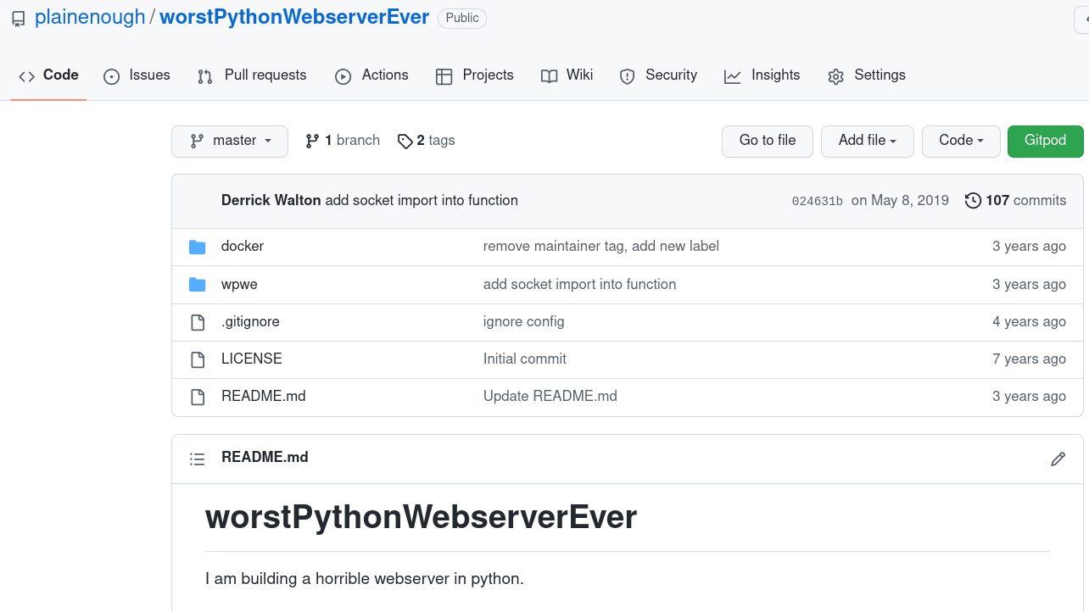Launch the green Gitpod button
Screen dimensions: 1089x612
[1045, 141]
